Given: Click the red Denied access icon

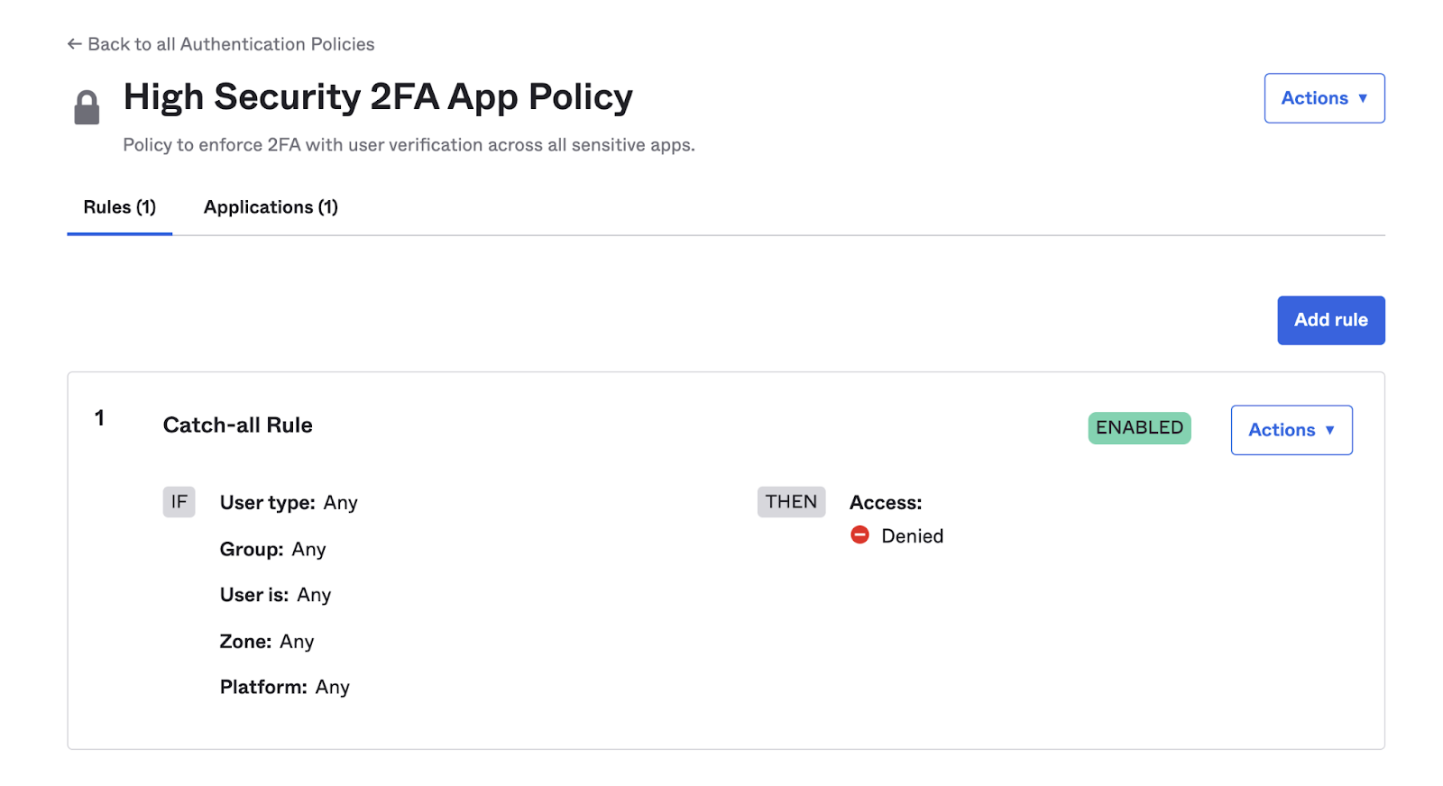Looking at the screenshot, I should click(x=859, y=535).
